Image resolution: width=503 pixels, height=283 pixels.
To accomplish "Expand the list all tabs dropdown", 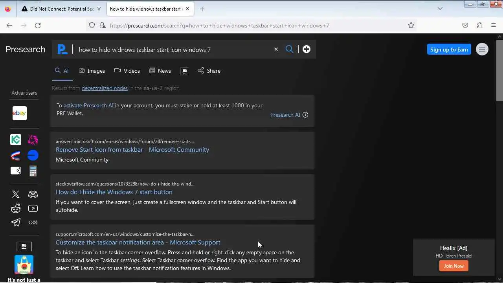I will (x=440, y=9).
